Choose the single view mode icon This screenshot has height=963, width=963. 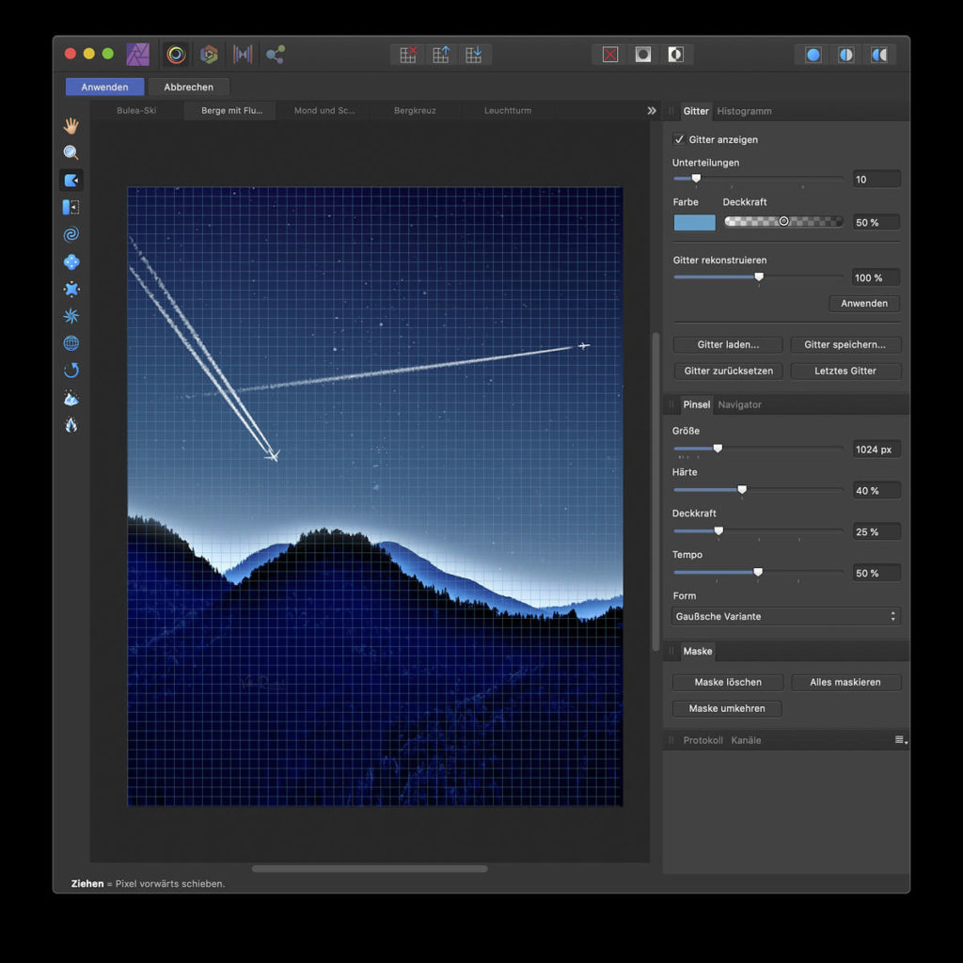[813, 55]
